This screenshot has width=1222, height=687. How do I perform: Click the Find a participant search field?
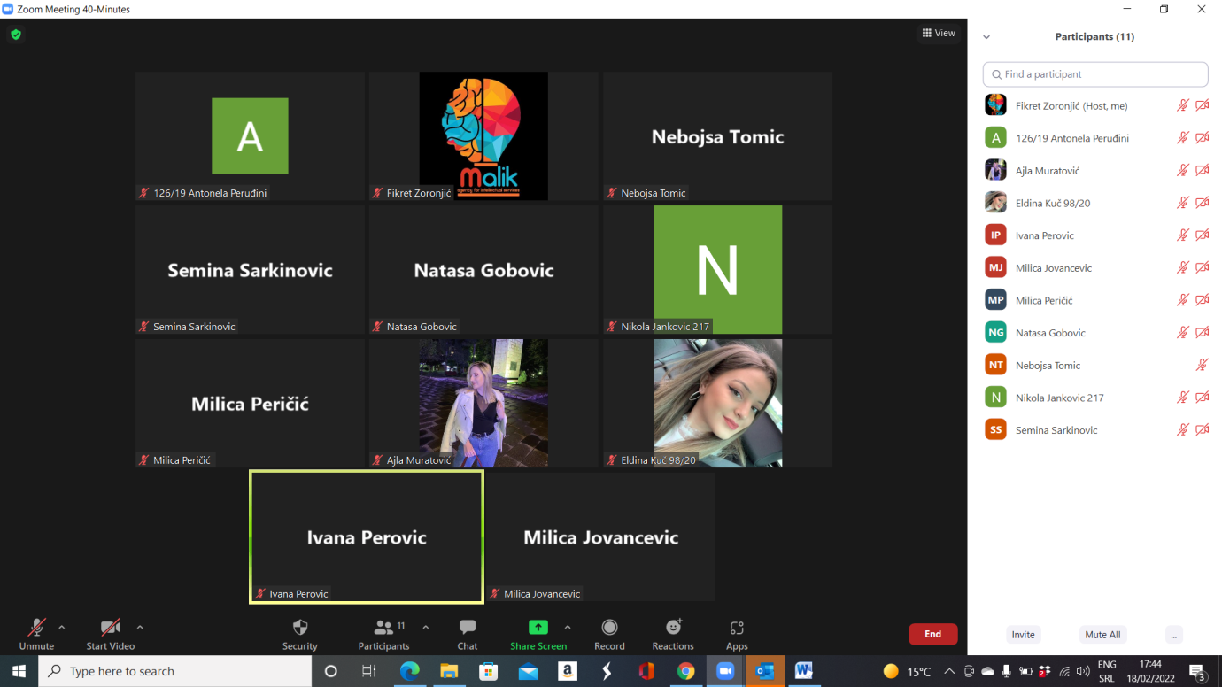pyautogui.click(x=1095, y=74)
